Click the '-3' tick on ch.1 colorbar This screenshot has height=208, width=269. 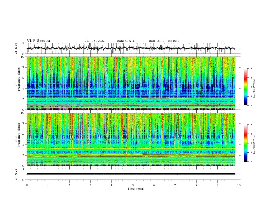251,68
